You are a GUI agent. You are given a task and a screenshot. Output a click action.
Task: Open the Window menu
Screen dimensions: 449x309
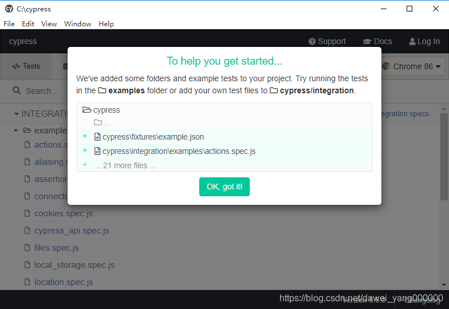coord(78,24)
